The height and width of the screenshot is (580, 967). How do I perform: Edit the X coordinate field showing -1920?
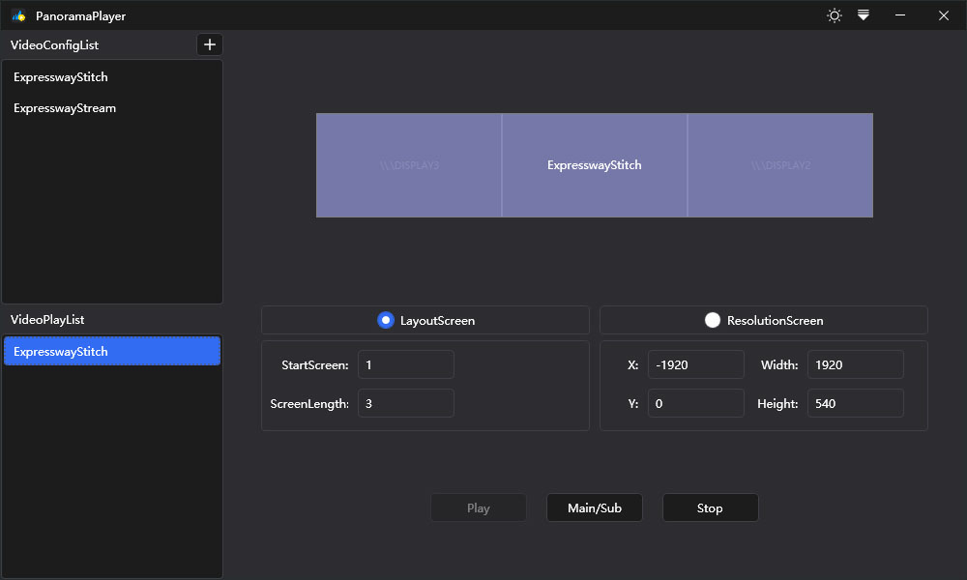tap(695, 364)
